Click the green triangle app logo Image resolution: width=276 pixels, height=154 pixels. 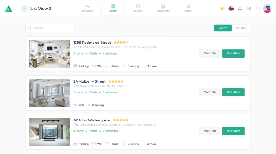[8, 9]
